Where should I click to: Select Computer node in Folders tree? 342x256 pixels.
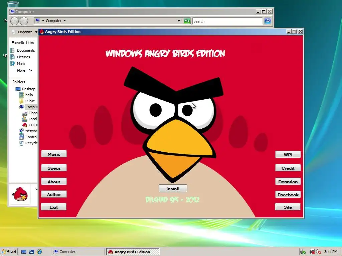tap(31, 107)
